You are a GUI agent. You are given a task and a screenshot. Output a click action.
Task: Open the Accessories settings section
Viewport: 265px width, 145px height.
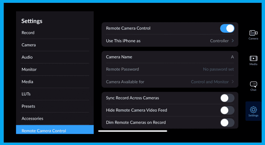(32, 119)
